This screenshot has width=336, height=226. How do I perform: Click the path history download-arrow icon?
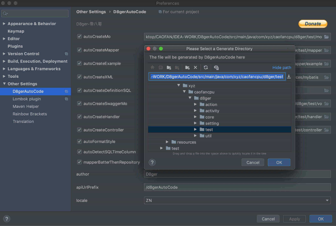point(289,77)
